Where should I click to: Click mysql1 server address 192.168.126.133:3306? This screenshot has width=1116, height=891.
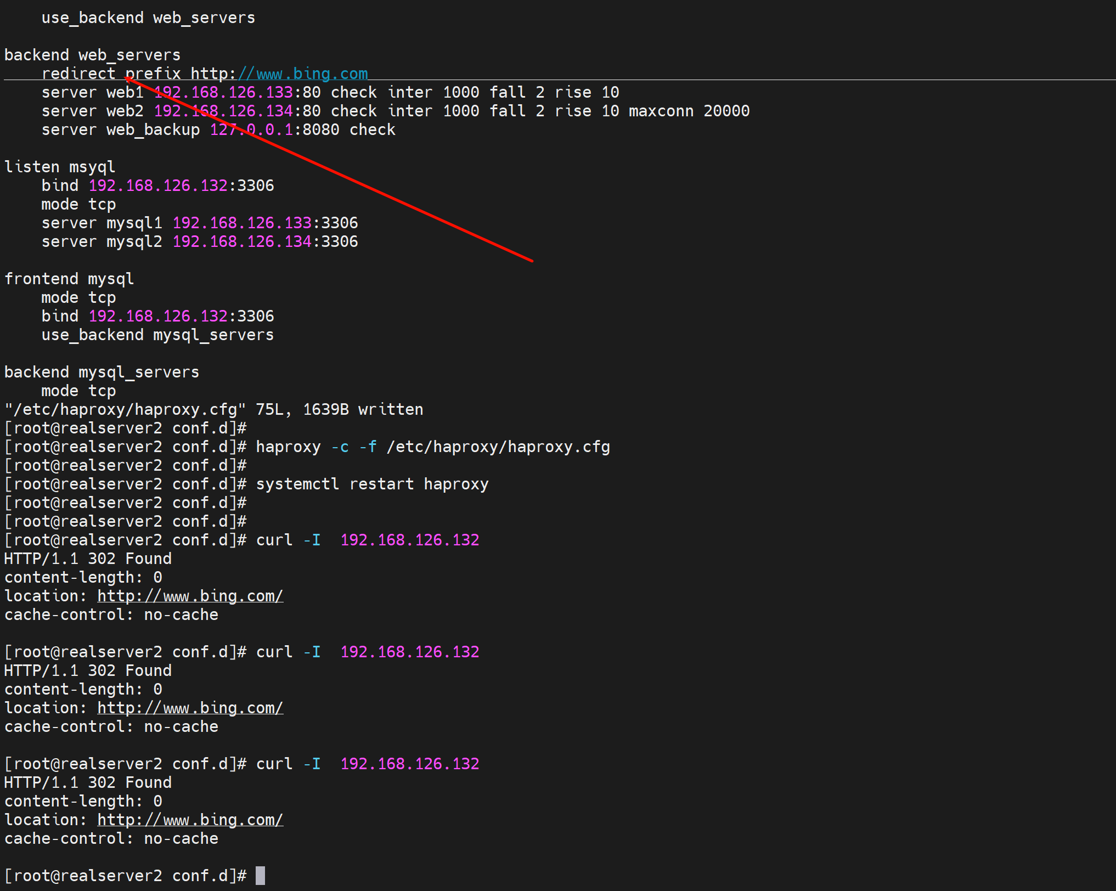coord(265,223)
